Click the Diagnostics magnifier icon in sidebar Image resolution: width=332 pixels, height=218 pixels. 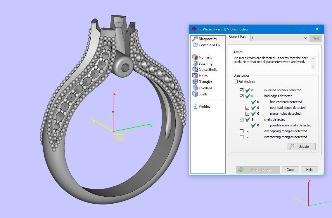195,39
